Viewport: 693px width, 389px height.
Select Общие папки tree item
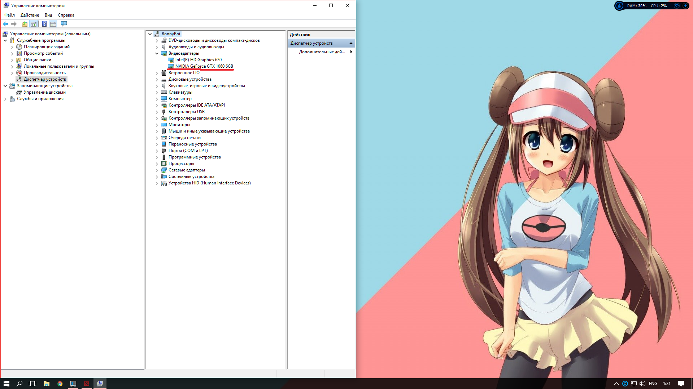click(37, 60)
